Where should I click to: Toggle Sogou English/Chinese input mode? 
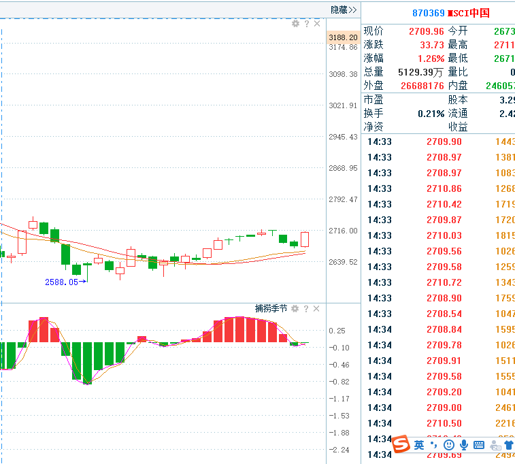419,445
